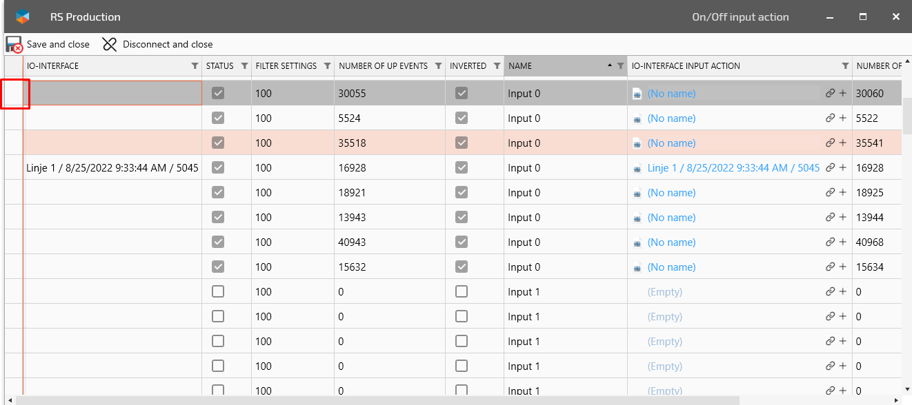The image size is (912, 405).
Task: Click document icon beside 18921 row's (No name)
Action: [x=637, y=193]
